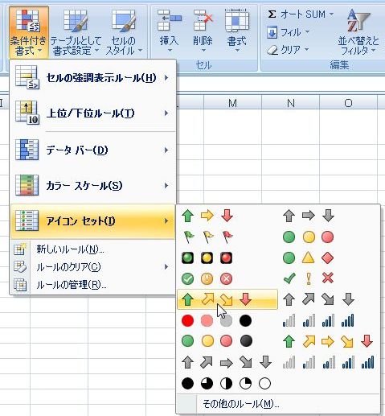
Task: Select the 3 colored arrows icon set
Action: point(207,216)
